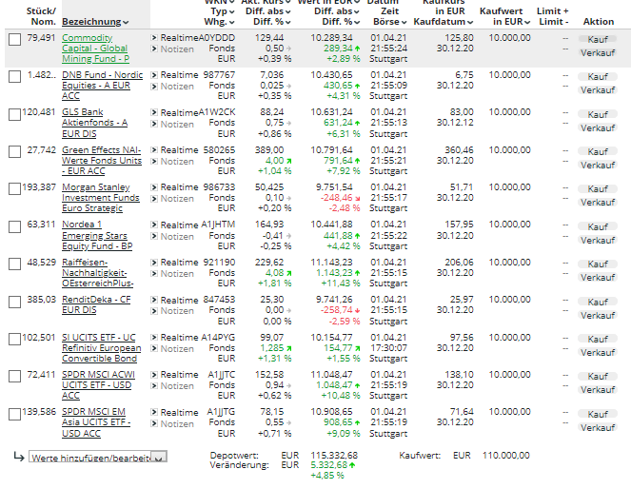The width and height of the screenshot is (631, 489).
Task: Open Realtime arrow icon for DNB Fund row
Action: tap(154, 75)
